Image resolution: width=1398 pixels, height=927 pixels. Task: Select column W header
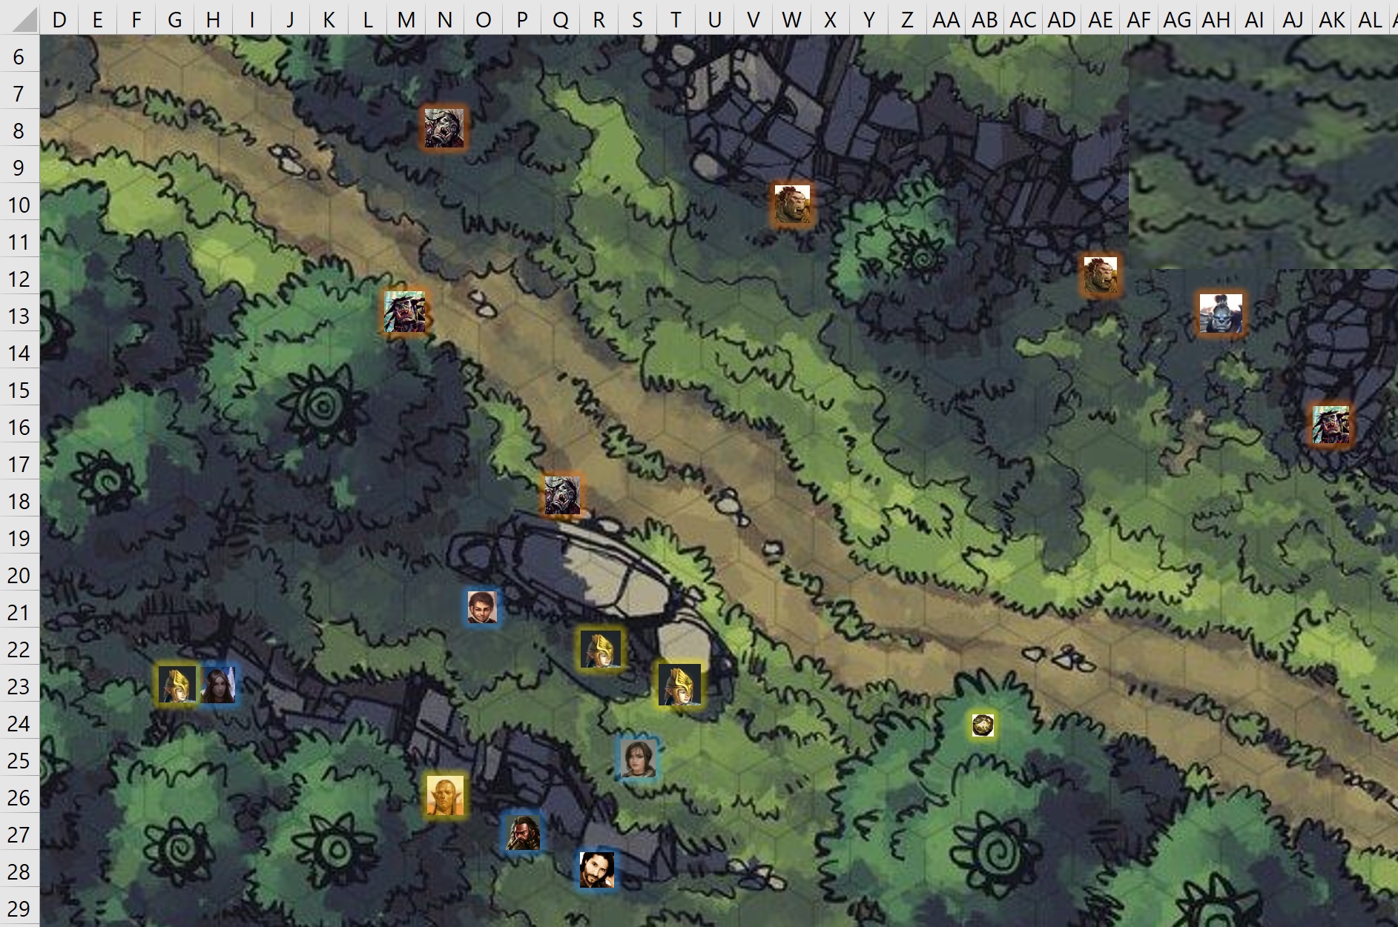tap(792, 20)
